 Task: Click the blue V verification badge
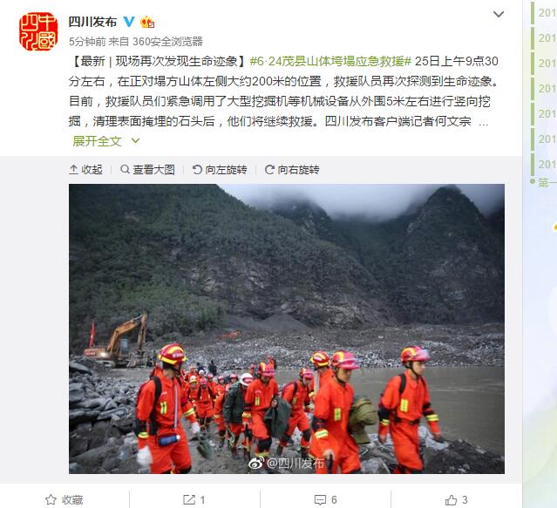pos(129,22)
